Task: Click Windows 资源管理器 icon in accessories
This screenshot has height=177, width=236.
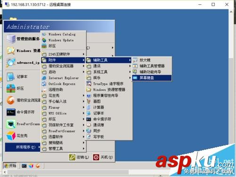Action: pyautogui.click(x=89, y=89)
